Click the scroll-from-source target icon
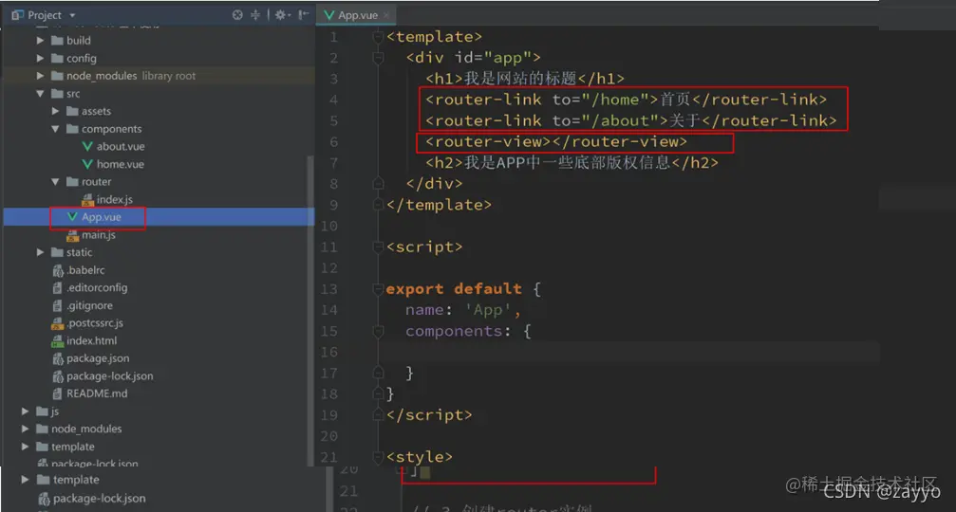This screenshot has width=956, height=512. (x=237, y=14)
